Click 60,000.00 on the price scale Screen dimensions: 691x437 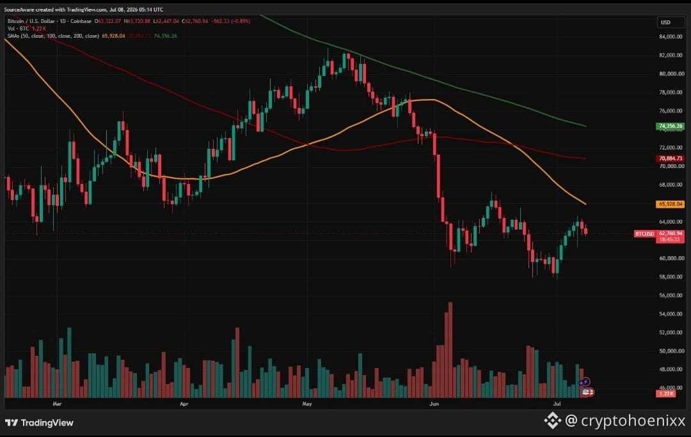(672, 258)
